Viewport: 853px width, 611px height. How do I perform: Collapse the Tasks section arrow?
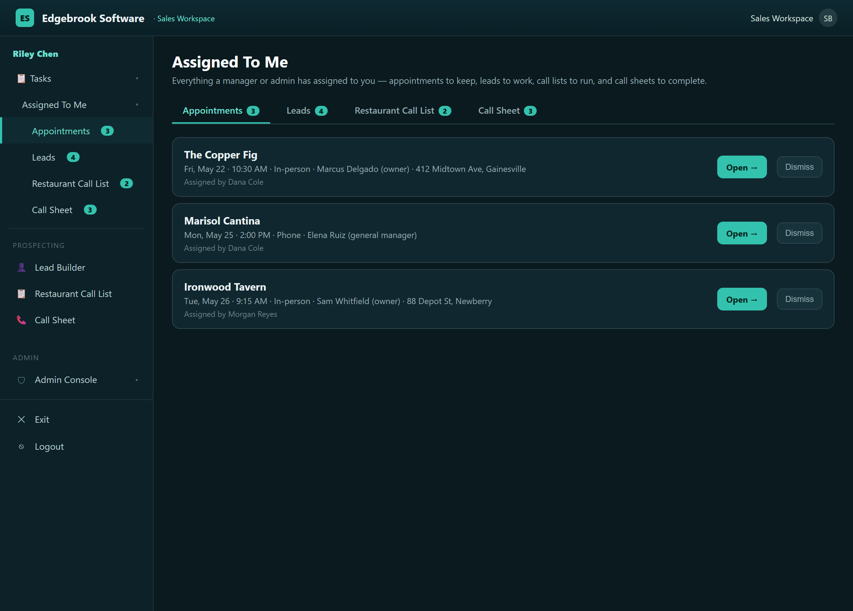point(137,79)
